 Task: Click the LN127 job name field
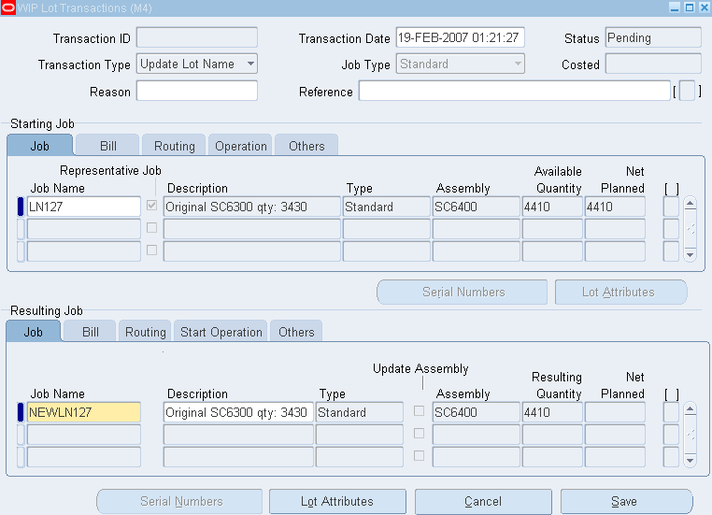coord(84,207)
